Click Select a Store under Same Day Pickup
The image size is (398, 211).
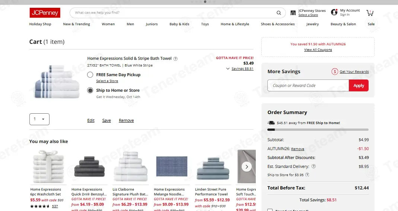coord(107,81)
